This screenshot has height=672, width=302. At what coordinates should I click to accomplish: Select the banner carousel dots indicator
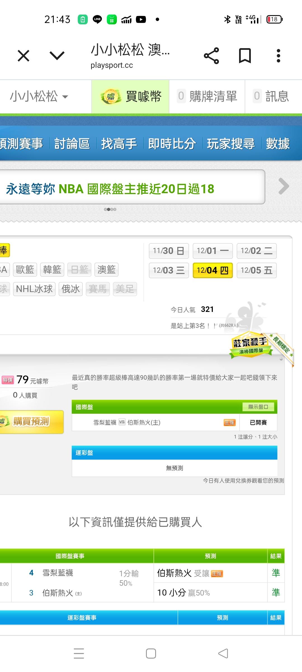click(x=110, y=209)
